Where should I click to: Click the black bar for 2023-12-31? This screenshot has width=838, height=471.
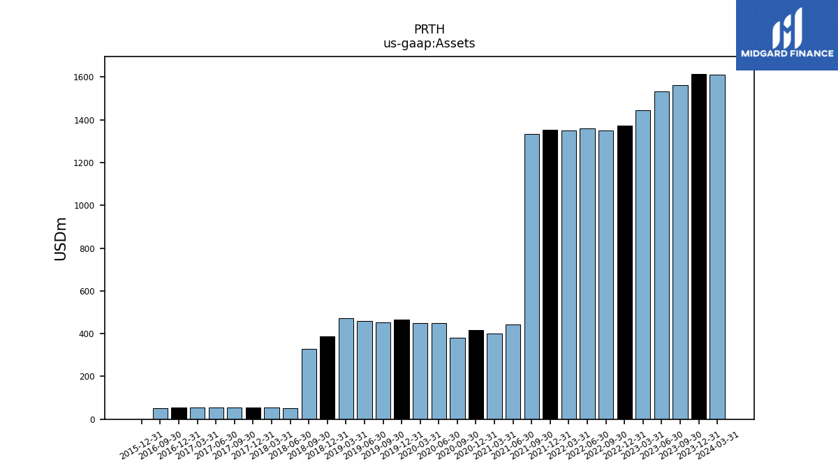click(698, 246)
